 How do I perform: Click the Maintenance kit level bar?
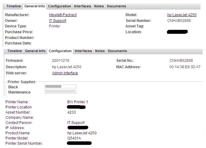click(61, 92)
